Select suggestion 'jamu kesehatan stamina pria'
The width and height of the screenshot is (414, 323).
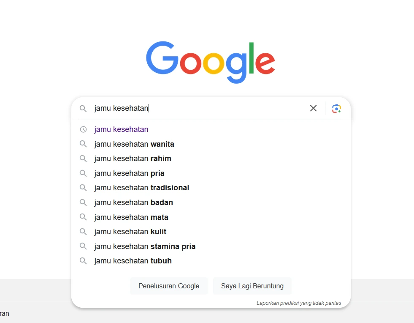(x=145, y=246)
